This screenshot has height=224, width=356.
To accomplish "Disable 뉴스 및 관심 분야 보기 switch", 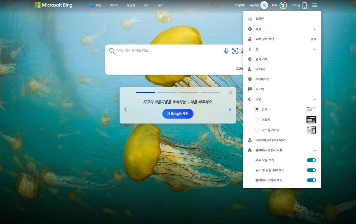I will [311, 170].
